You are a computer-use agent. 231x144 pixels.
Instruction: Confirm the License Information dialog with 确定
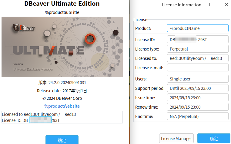coord(214,139)
